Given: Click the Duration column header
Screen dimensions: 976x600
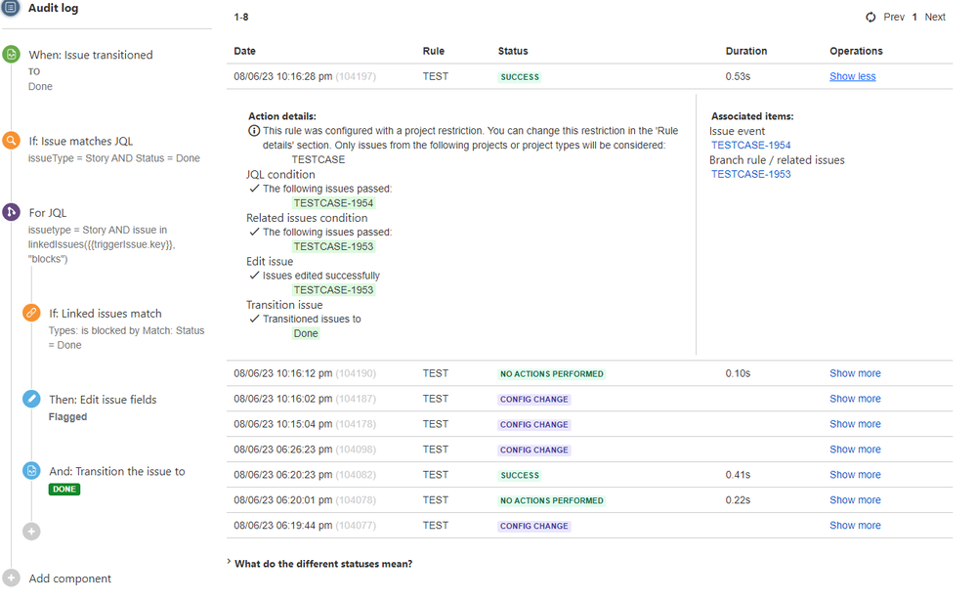Looking at the screenshot, I should (x=746, y=51).
